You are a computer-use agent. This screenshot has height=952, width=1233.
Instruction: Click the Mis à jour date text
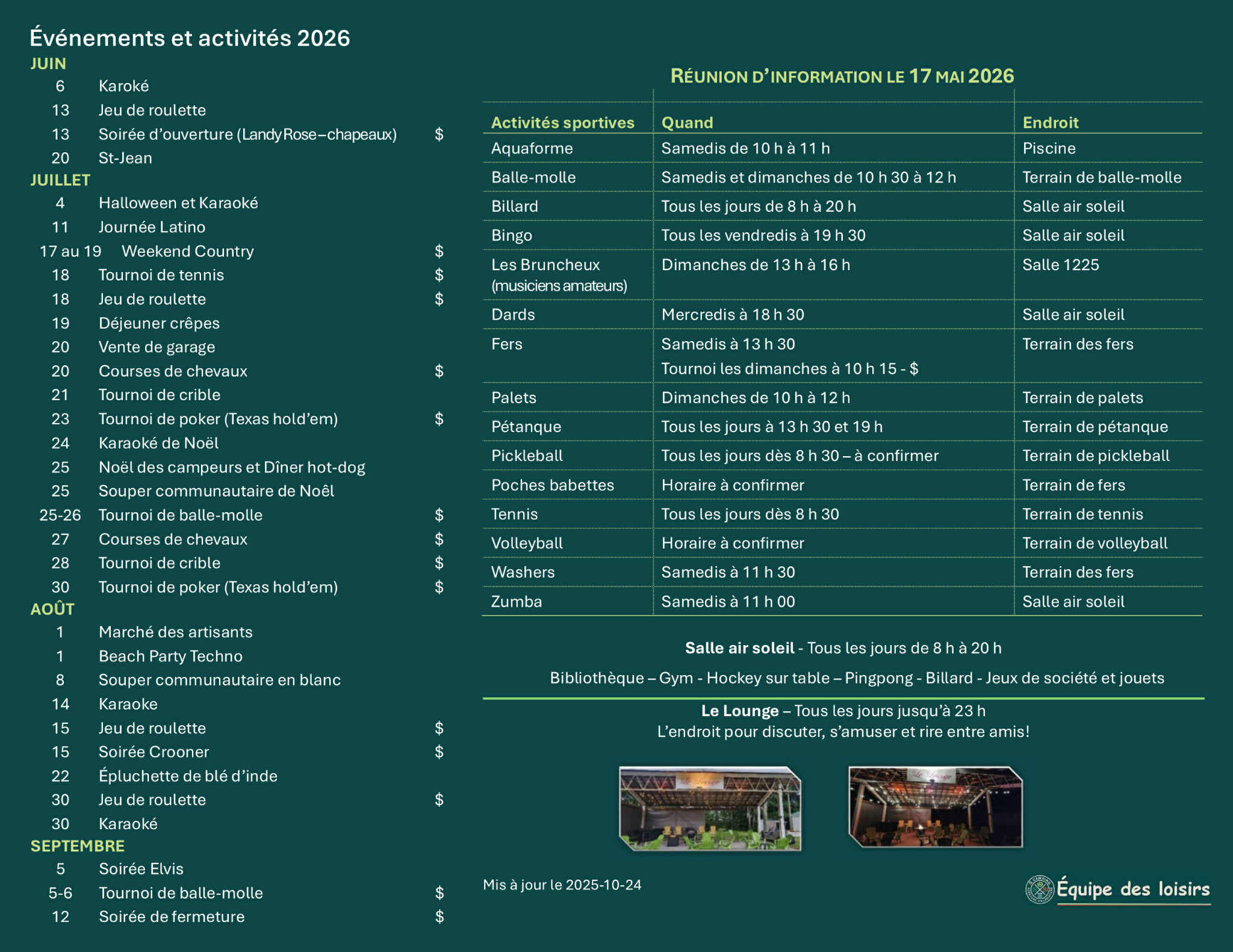(x=562, y=885)
